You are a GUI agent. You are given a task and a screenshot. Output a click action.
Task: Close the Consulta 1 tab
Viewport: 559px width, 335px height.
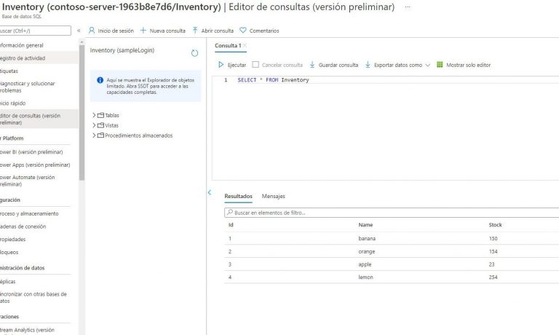(x=245, y=46)
